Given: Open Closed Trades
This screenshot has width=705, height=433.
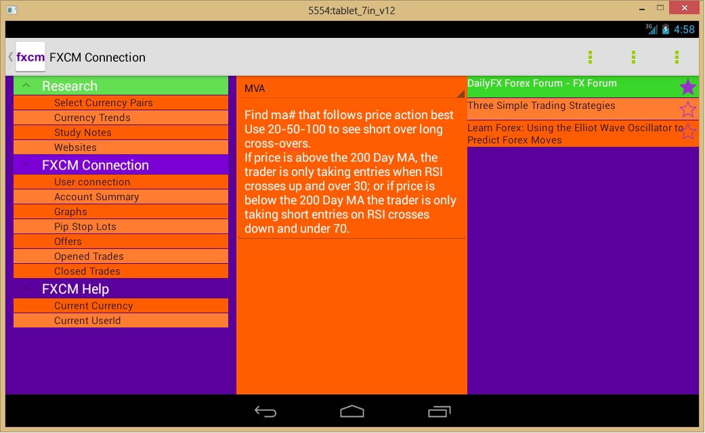Looking at the screenshot, I should click(x=121, y=271).
